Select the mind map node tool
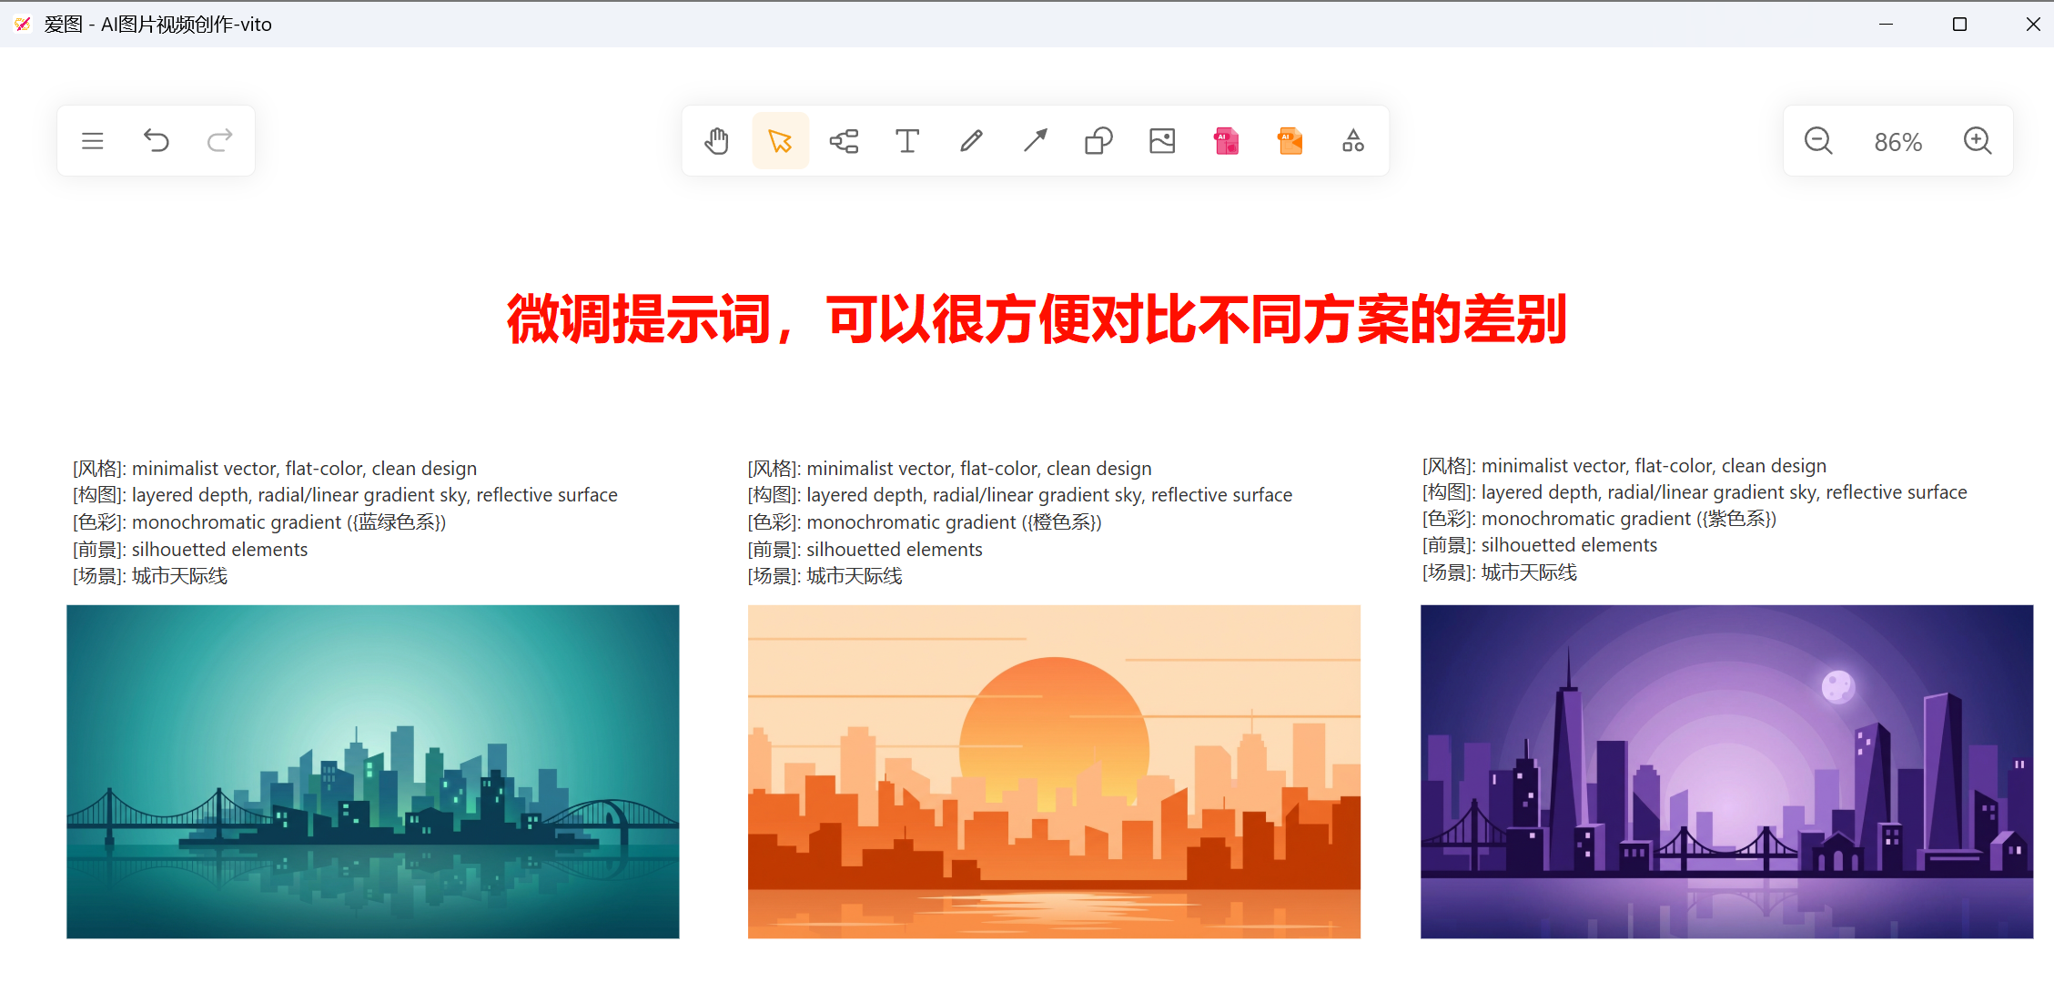This screenshot has height=992, width=2054. pos(844,141)
